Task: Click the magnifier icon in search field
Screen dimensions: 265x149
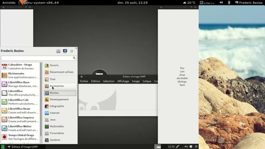Action: (x=74, y=58)
